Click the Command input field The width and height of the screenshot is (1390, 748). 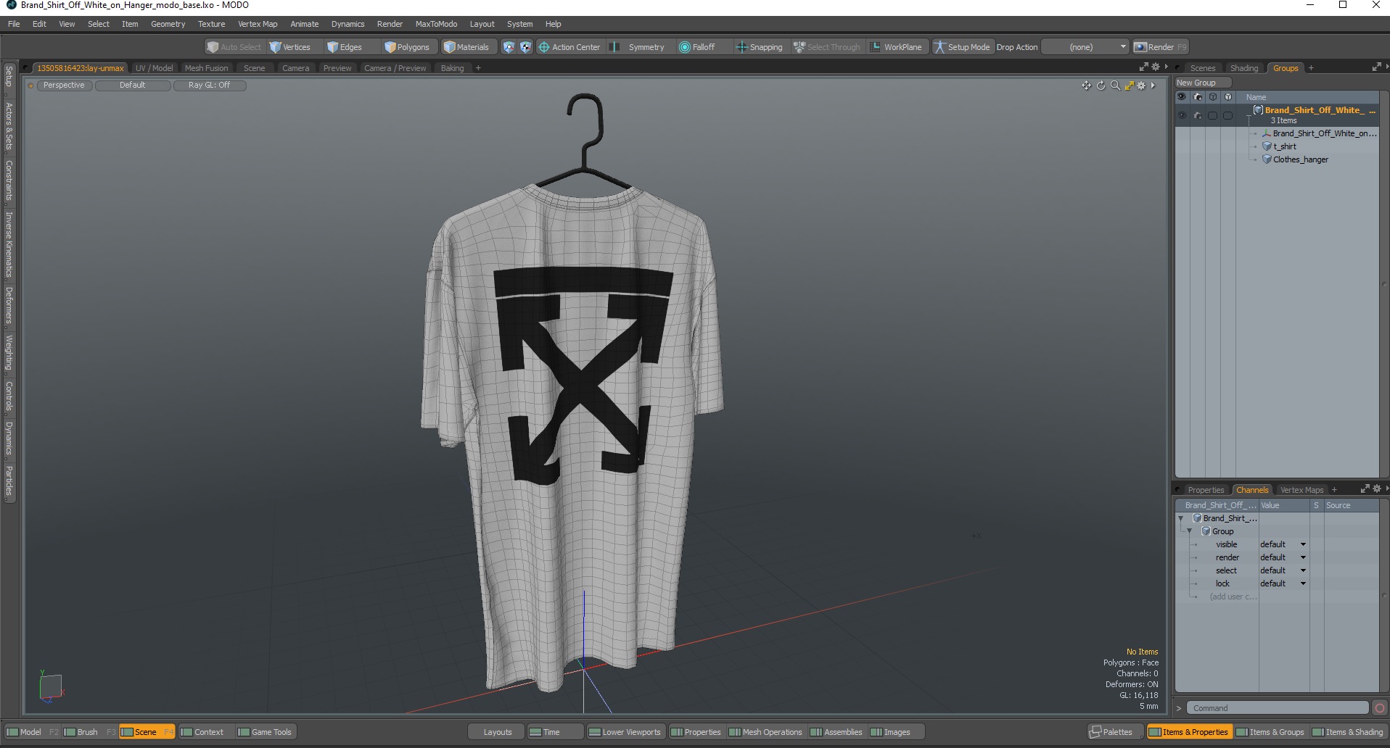point(1278,708)
